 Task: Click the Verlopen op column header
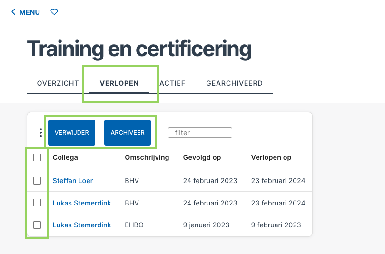click(271, 157)
